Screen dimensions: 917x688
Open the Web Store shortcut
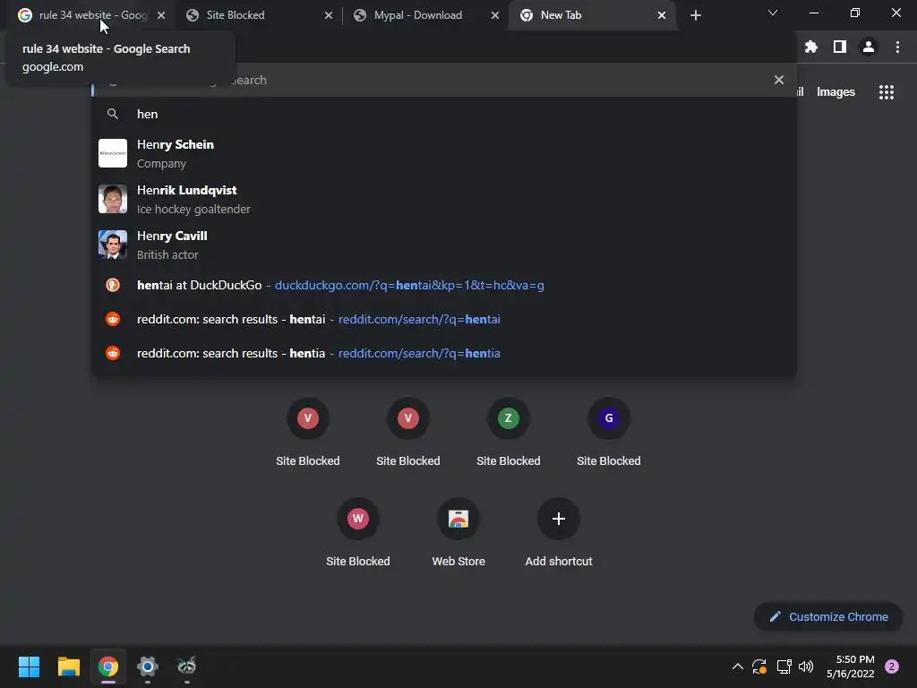pos(458,534)
